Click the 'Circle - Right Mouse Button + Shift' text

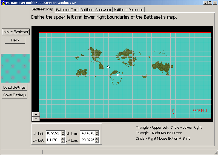pyautogui.click(x=163, y=138)
